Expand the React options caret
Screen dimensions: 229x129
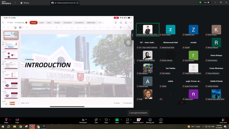tap(110, 120)
